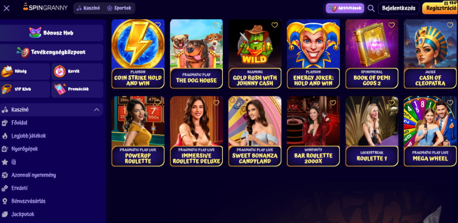
Task: Open the Bónusz Hub mask icon
Action: [35, 33]
